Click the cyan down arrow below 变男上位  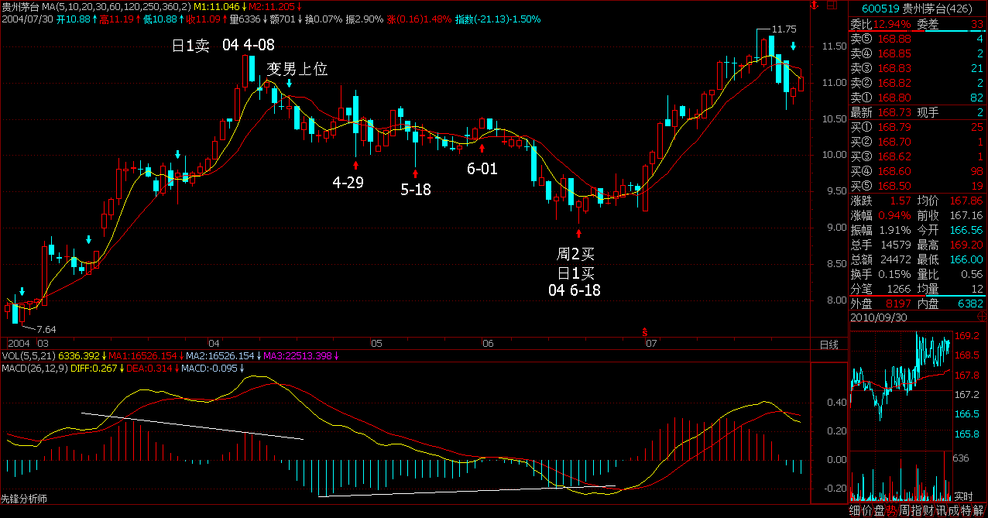(x=289, y=83)
